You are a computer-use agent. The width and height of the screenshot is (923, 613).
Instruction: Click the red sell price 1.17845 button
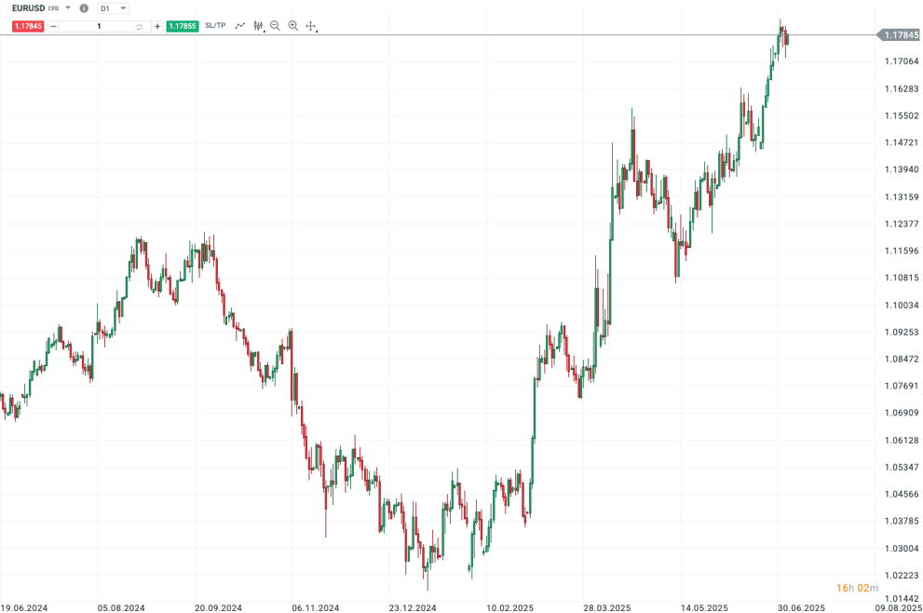28,26
